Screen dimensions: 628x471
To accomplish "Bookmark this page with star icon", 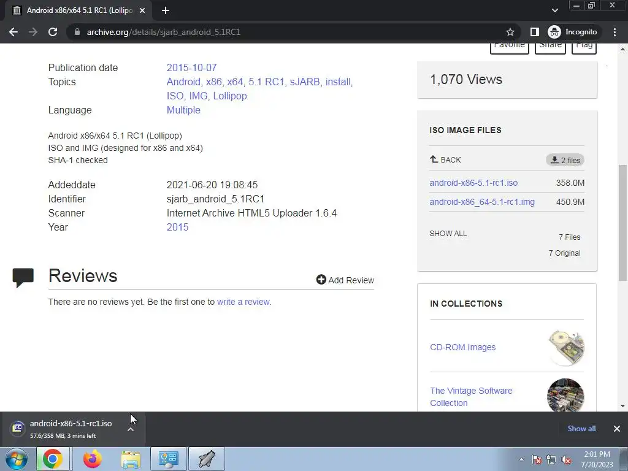I will [x=510, y=32].
